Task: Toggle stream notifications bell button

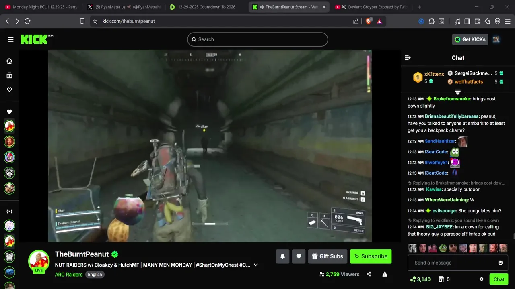Action: 282,256
